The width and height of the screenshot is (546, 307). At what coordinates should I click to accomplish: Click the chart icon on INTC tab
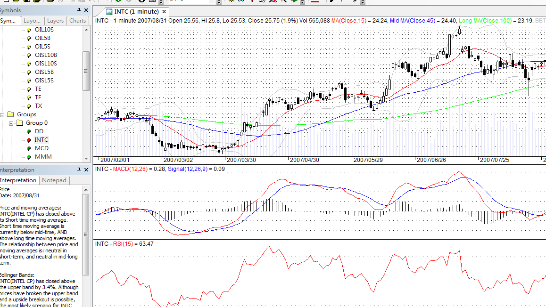[x=109, y=12]
